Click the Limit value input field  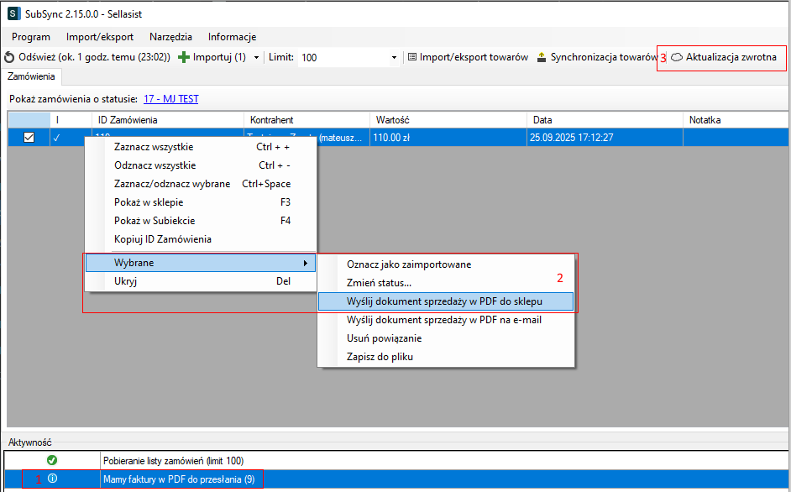343,57
